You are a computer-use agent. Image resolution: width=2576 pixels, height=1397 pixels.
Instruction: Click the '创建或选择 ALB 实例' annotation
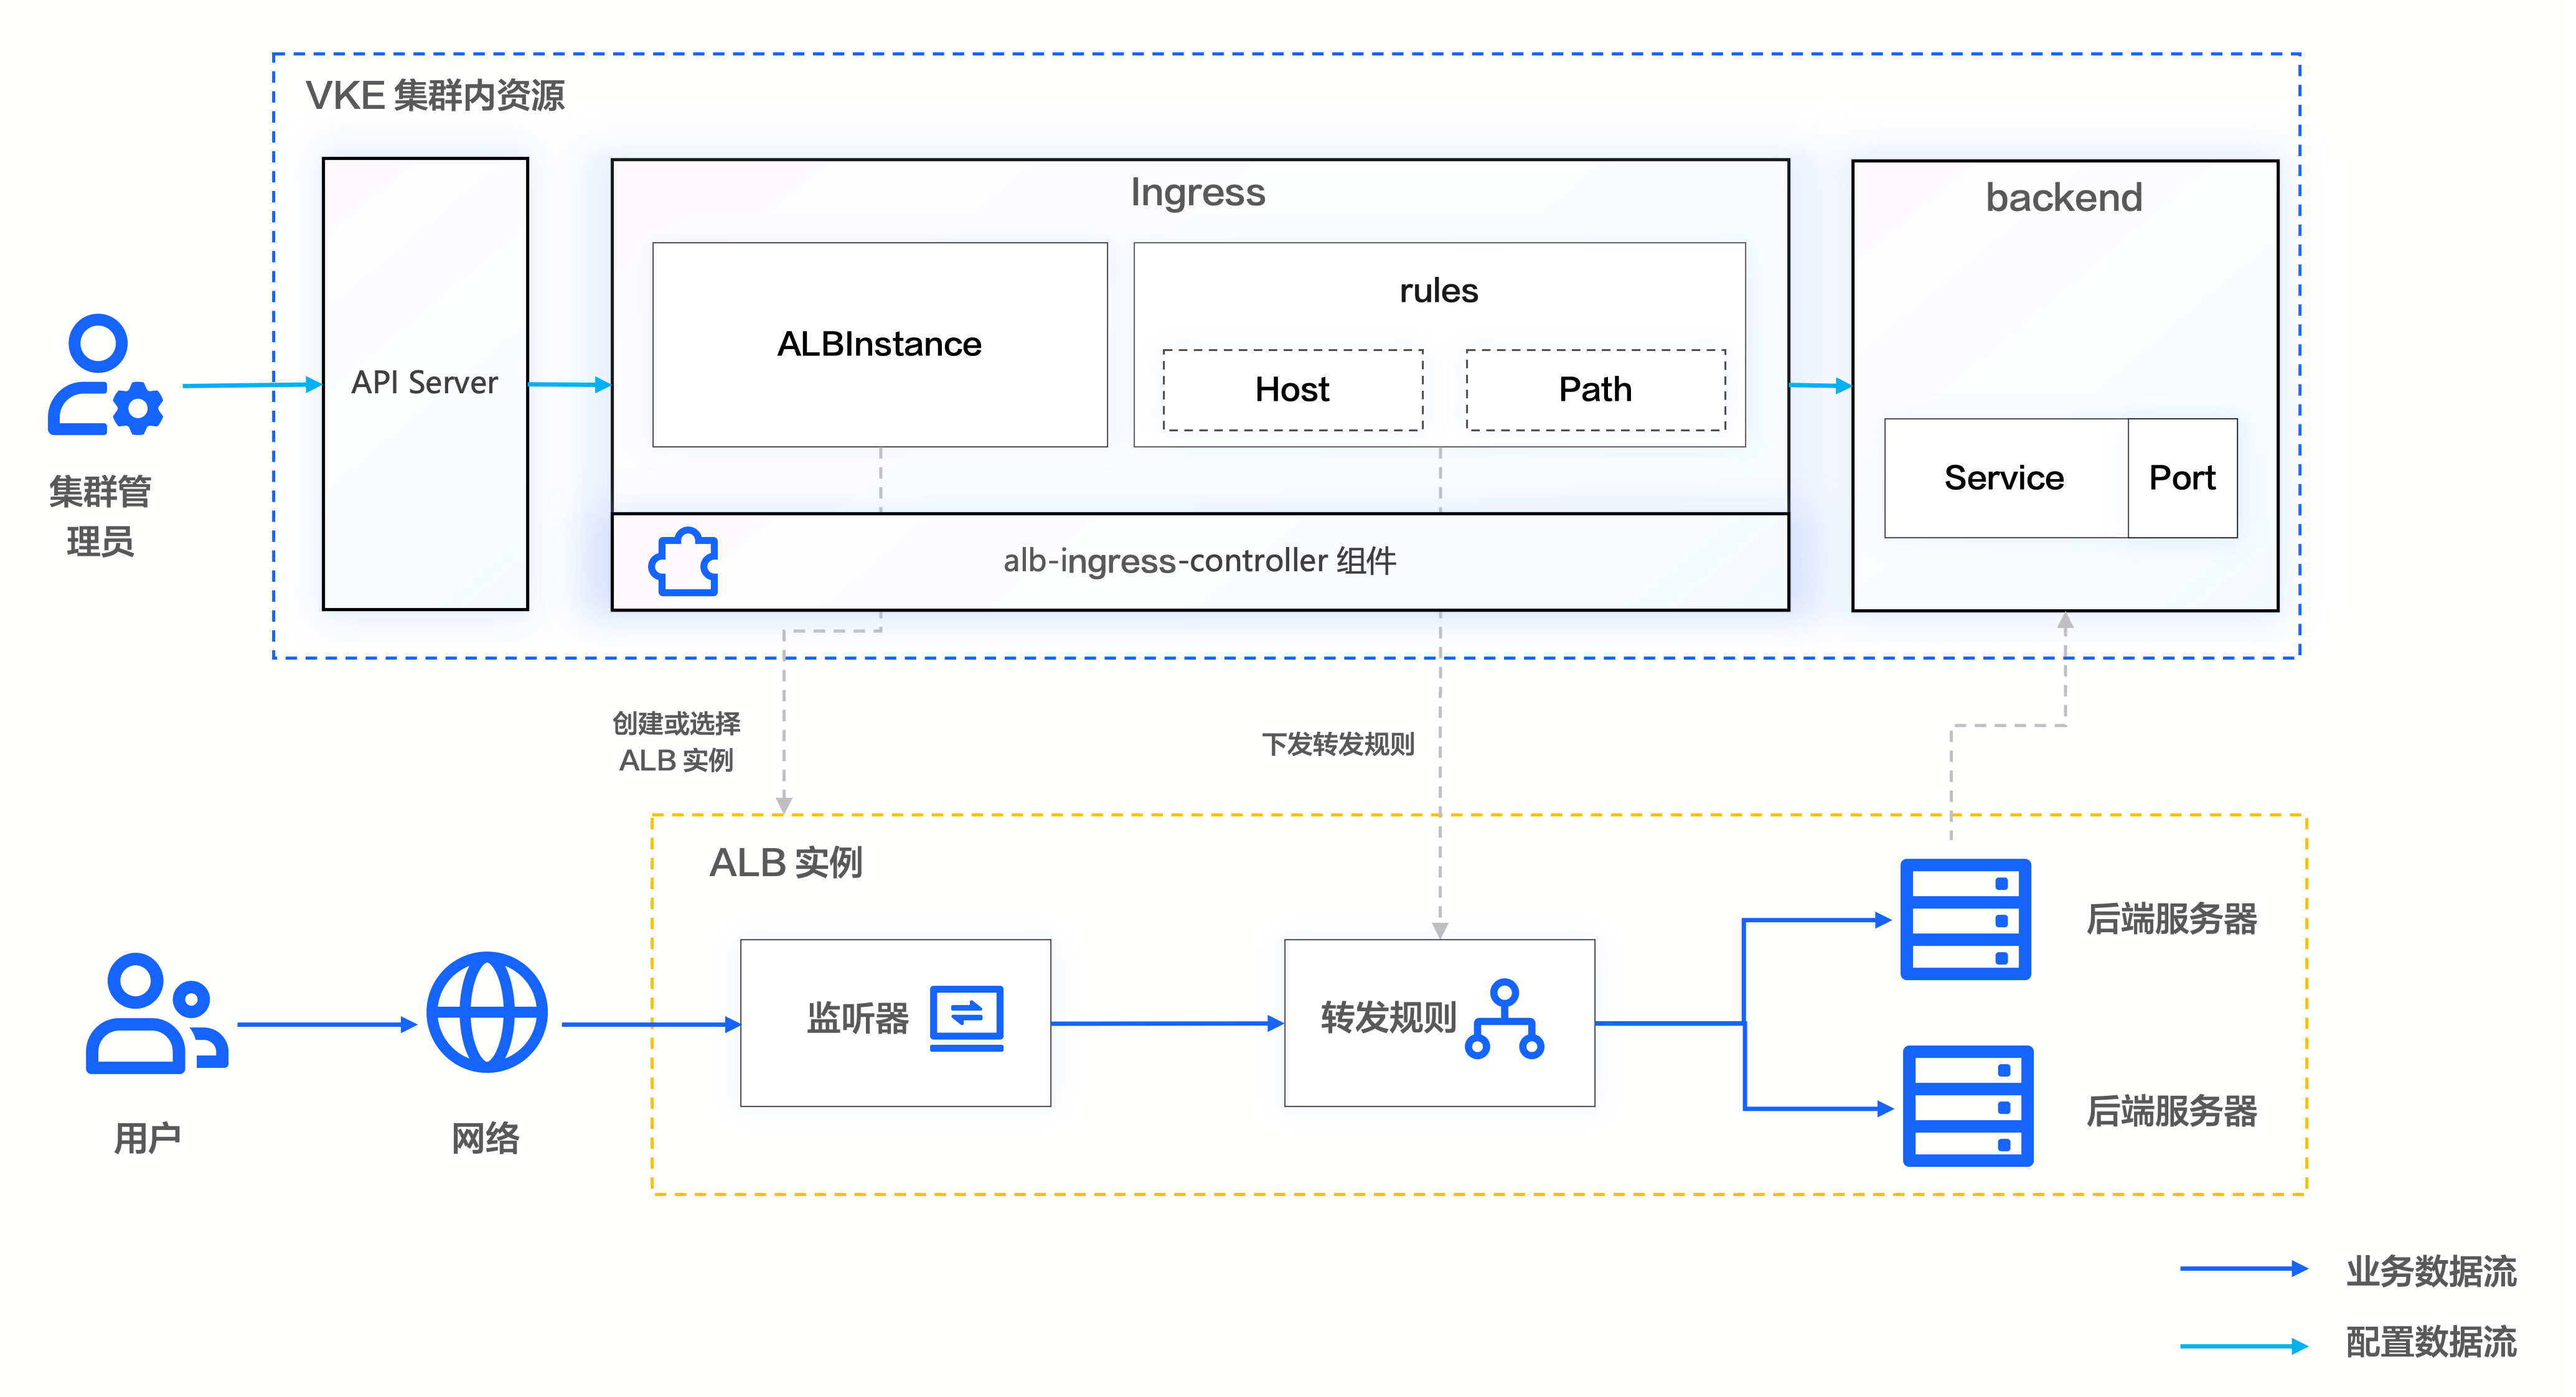(x=677, y=742)
